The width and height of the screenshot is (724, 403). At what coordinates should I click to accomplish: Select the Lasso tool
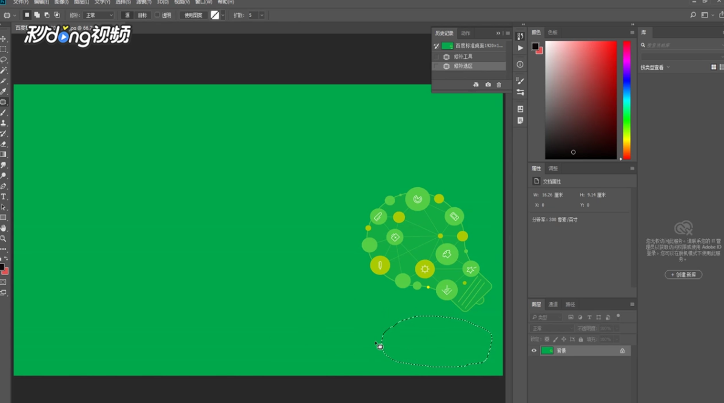(4, 59)
